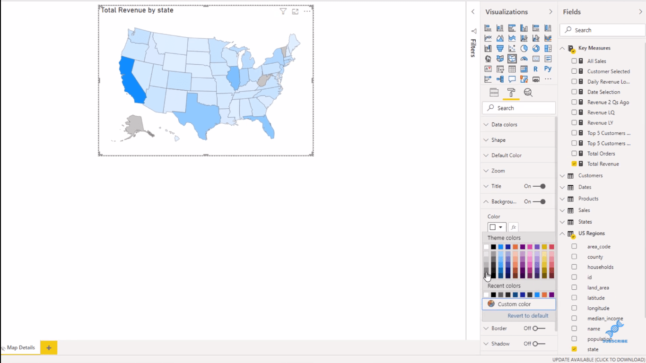646x363 pixels.
Task: Uncheck the Total Revenue measure
Action: (x=574, y=164)
